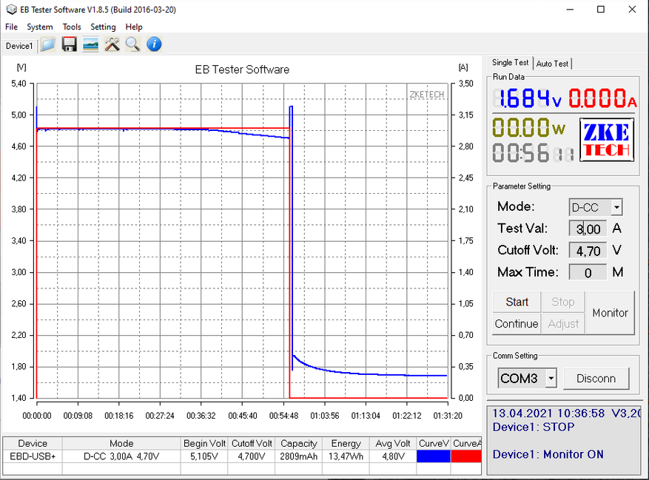Click the Monitor button
The image size is (649, 480).
[610, 313]
